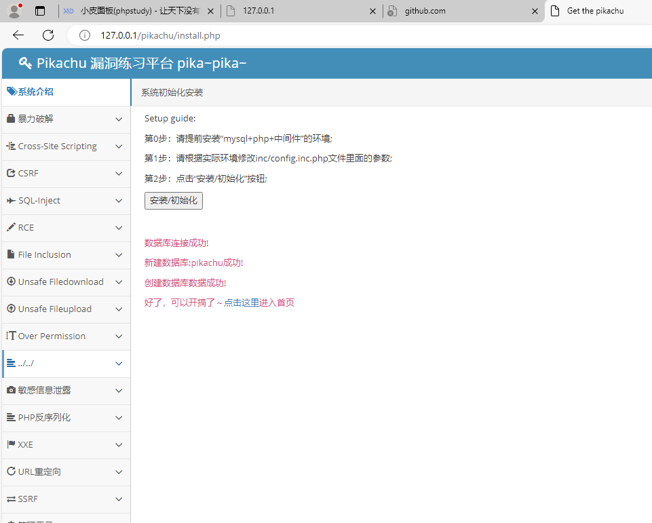
Task: Expand the File Inclusion chevron
Action: (119, 255)
